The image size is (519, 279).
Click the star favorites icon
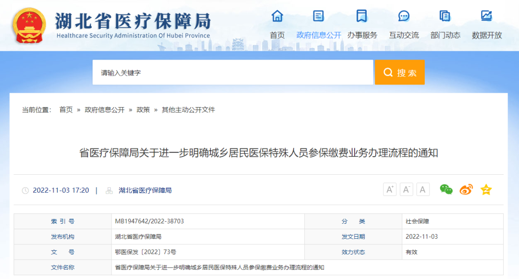click(x=486, y=190)
